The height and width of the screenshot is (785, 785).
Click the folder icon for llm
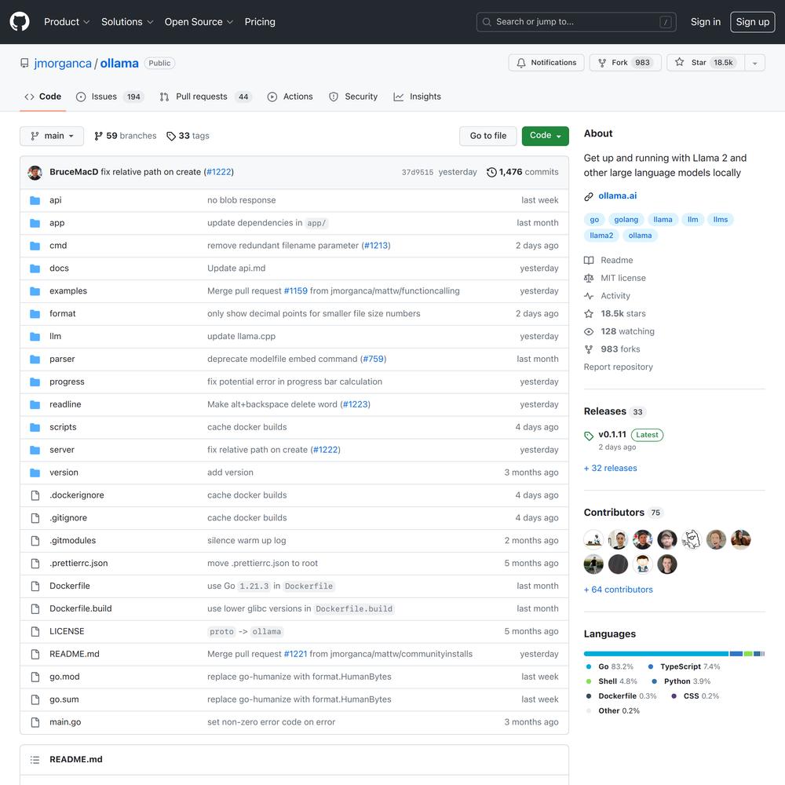pyautogui.click(x=35, y=337)
